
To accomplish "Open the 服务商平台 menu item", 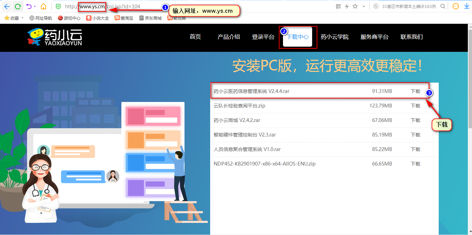I will tap(375, 37).
